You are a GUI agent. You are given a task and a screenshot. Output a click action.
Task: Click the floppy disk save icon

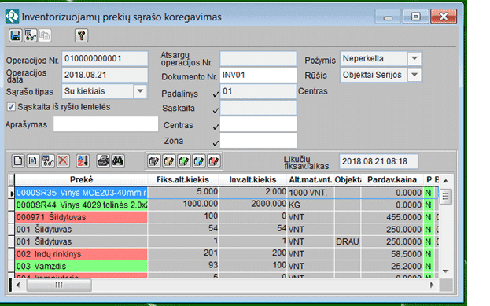[16, 35]
